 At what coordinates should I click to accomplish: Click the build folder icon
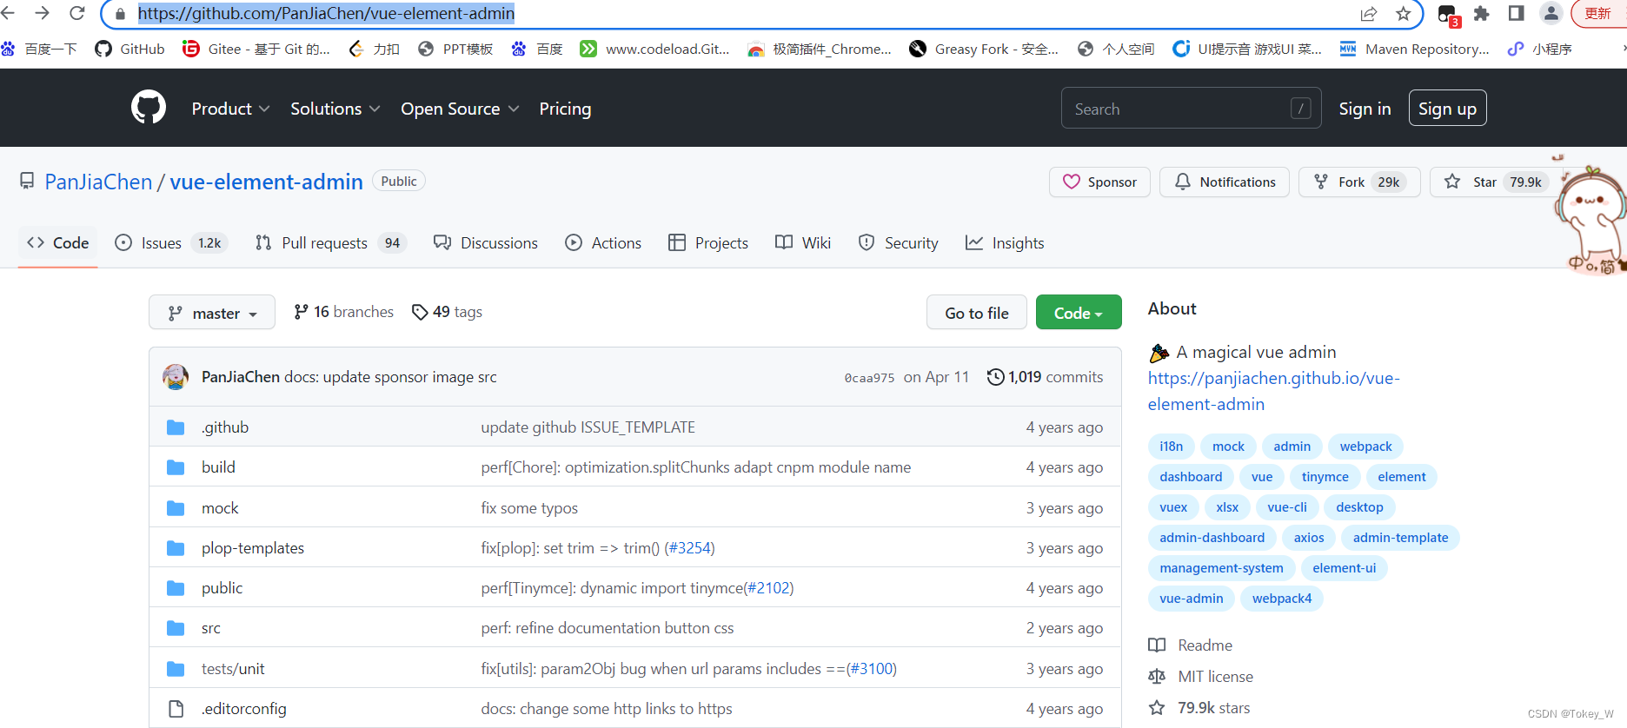tap(176, 467)
